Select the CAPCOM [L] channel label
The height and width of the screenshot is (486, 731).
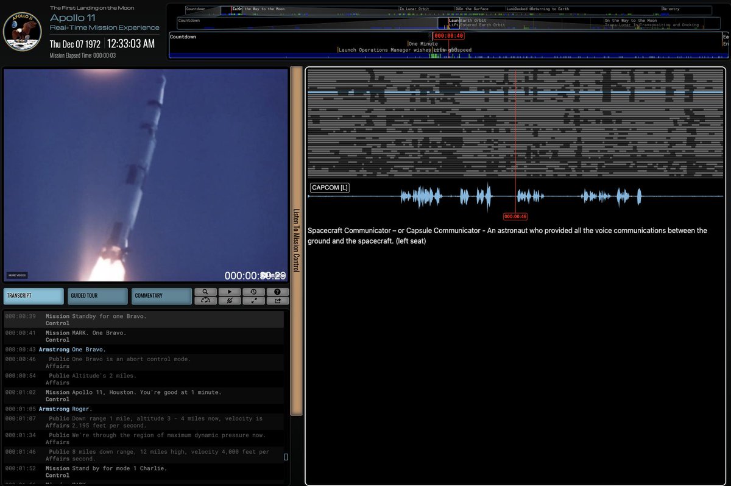(x=330, y=188)
